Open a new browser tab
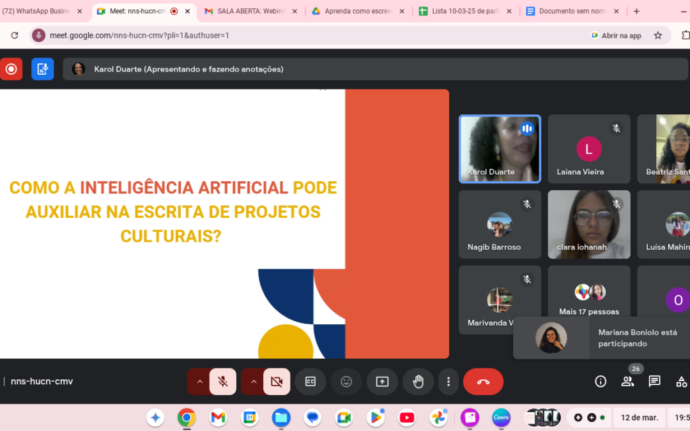The image size is (690, 431). [x=636, y=11]
